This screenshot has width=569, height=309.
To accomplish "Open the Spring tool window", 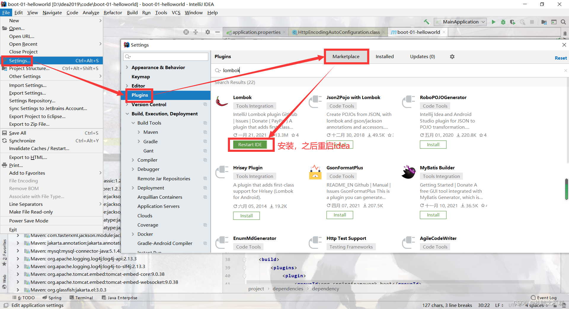I will [x=52, y=298].
